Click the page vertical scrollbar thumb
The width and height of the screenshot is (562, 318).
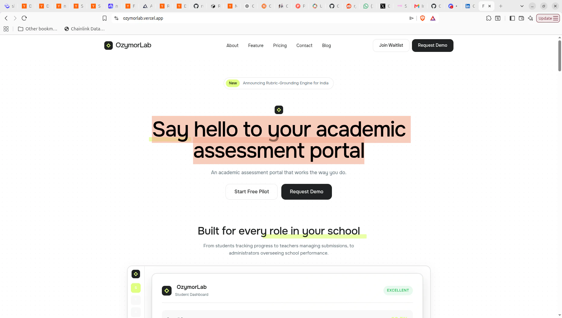click(560, 56)
